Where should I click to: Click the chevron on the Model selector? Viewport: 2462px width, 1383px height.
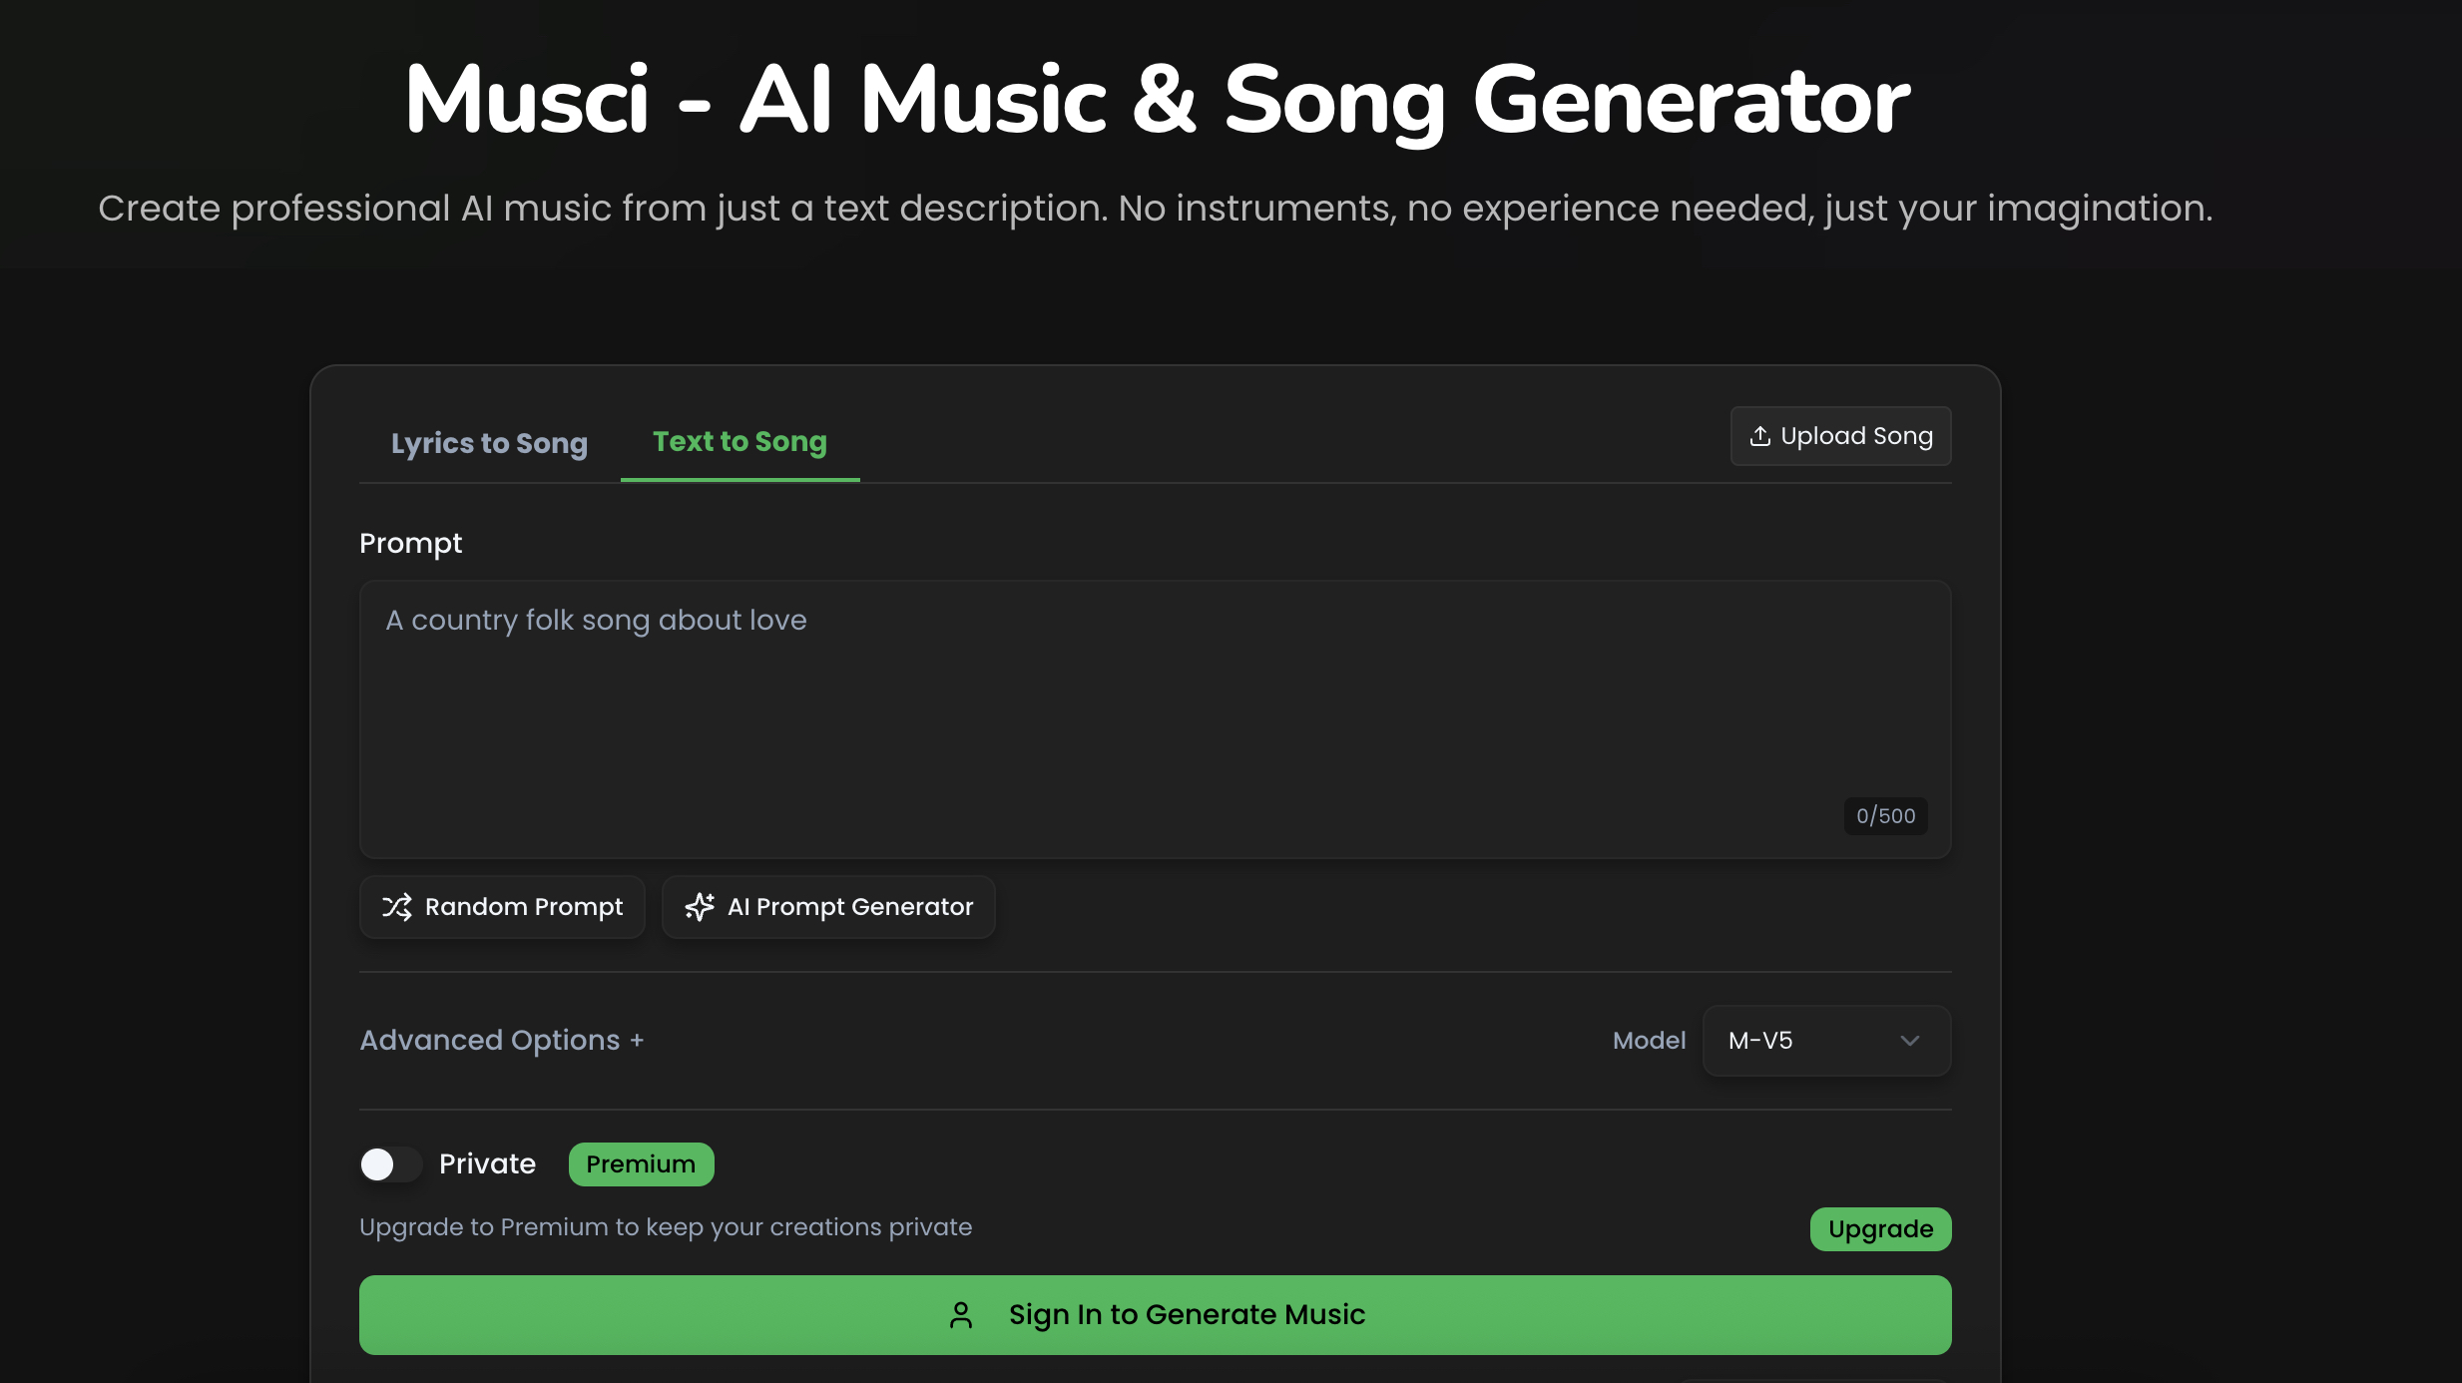pyautogui.click(x=1909, y=1040)
